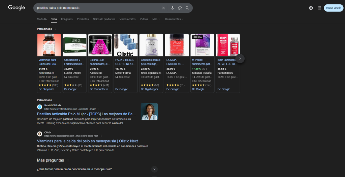The height and width of the screenshot is (177, 345).
Task: Switch to the Imágenes tab
Action: pos(67,19)
